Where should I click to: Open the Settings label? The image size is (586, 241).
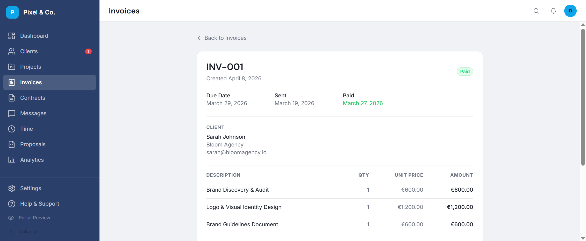pos(31,188)
